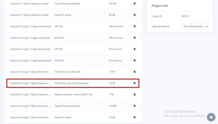Download the model evaluation metrics JSON file

point(134,94)
